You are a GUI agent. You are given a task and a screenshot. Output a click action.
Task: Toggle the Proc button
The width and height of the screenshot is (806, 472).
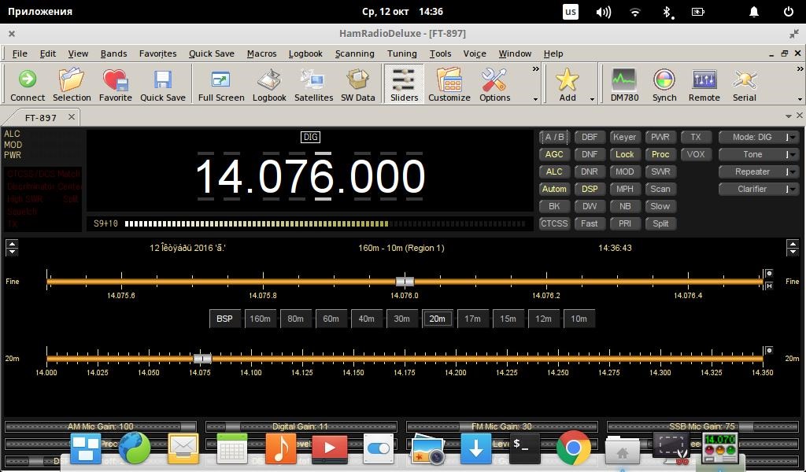660,154
